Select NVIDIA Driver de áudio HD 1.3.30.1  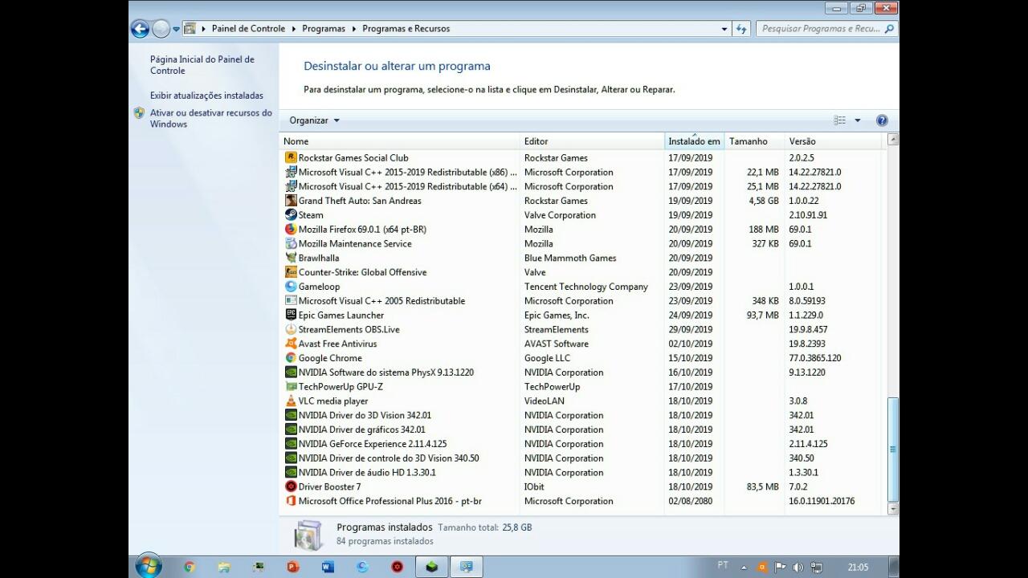(582, 473)
